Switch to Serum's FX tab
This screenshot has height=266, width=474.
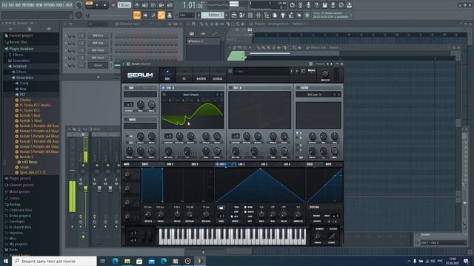(184, 75)
